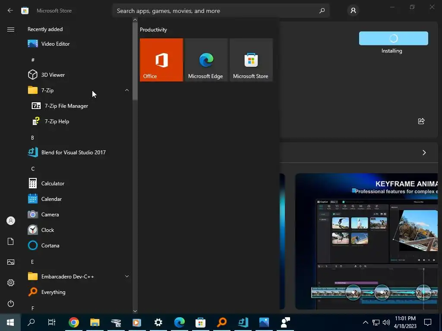
Task: Show hidden tray icons
Action: click(365, 322)
